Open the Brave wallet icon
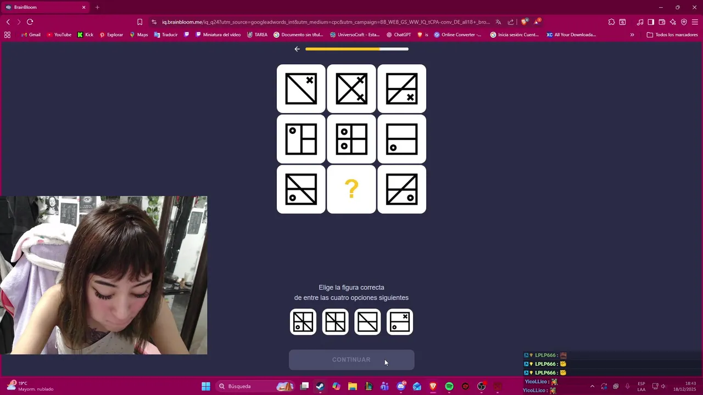 coord(662,22)
